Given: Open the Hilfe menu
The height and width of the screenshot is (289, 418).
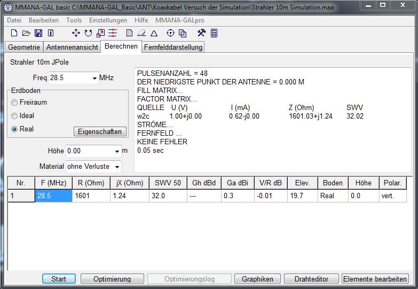Looking at the screenshot, I should coord(141,20).
